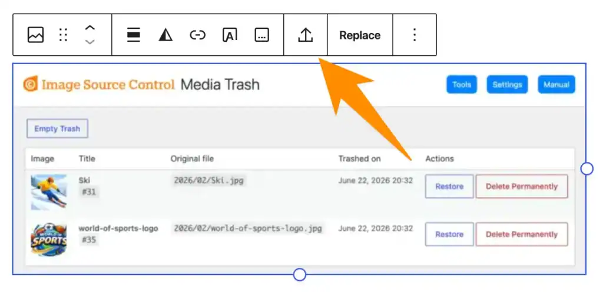Click the Original file column header
Viewport: 603px width, 292px height.
coord(193,159)
